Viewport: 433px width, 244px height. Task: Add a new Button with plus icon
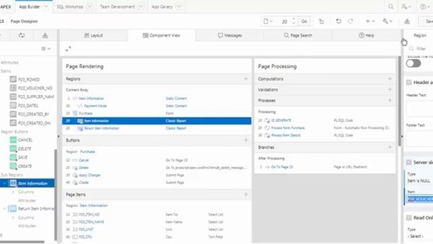[x=246, y=140]
